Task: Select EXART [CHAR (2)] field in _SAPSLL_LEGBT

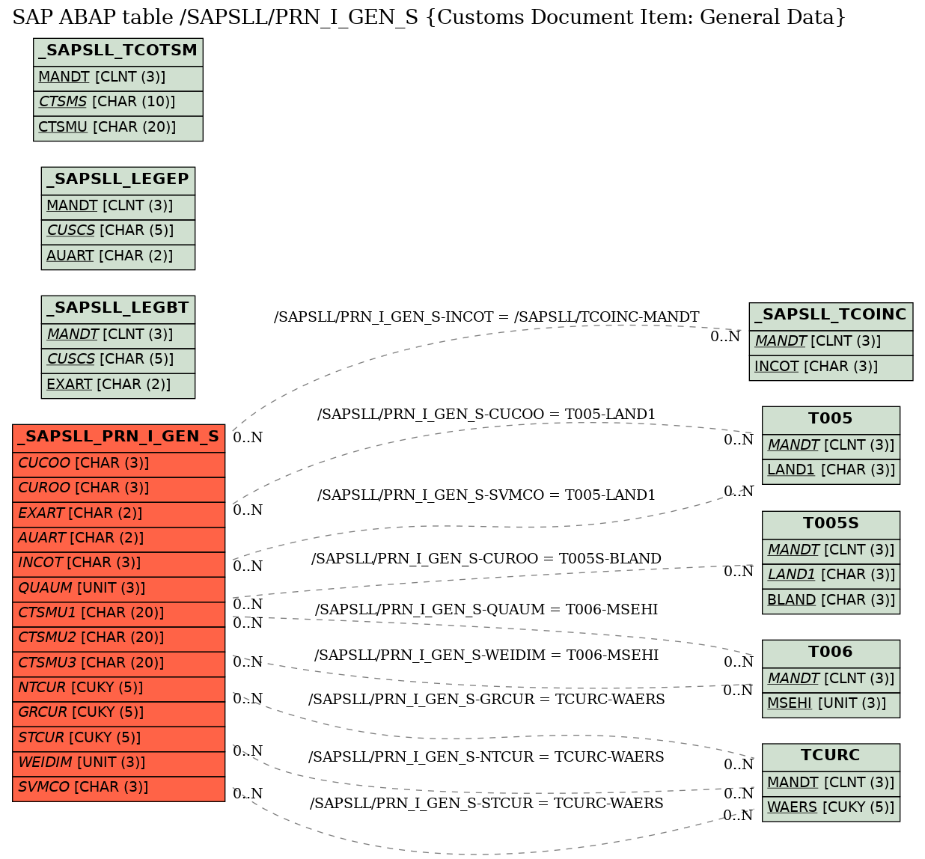Action: click(118, 386)
